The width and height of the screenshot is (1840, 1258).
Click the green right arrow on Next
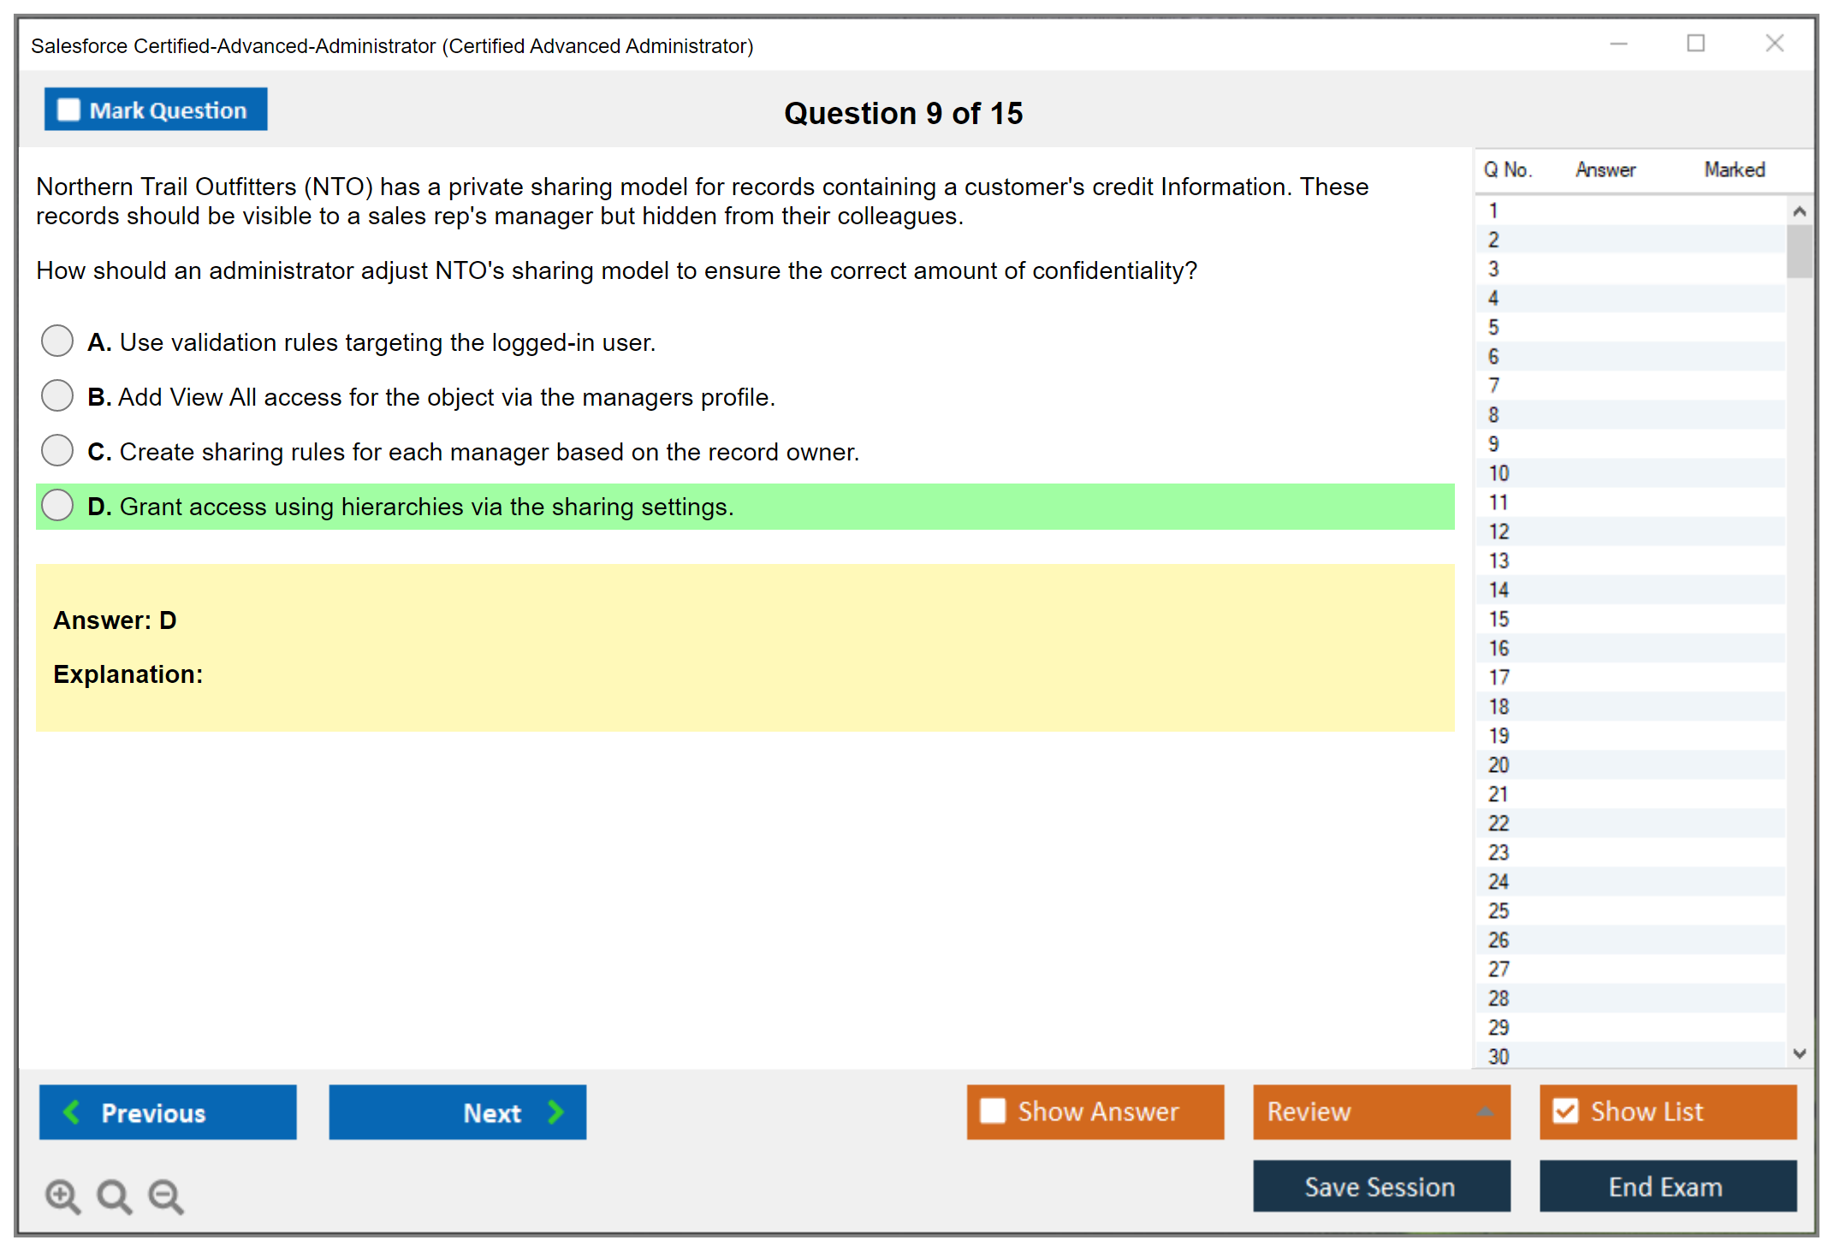(555, 1112)
